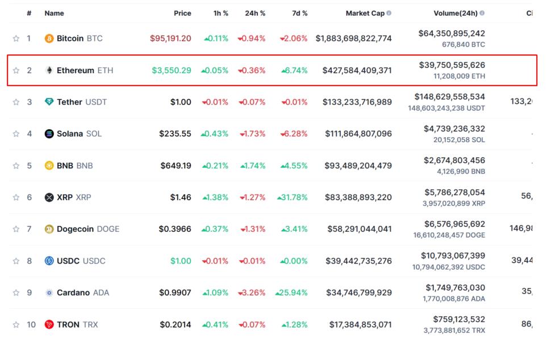Click TRON price $0.2014
Viewport: 555px width, 340px height.
(x=176, y=325)
